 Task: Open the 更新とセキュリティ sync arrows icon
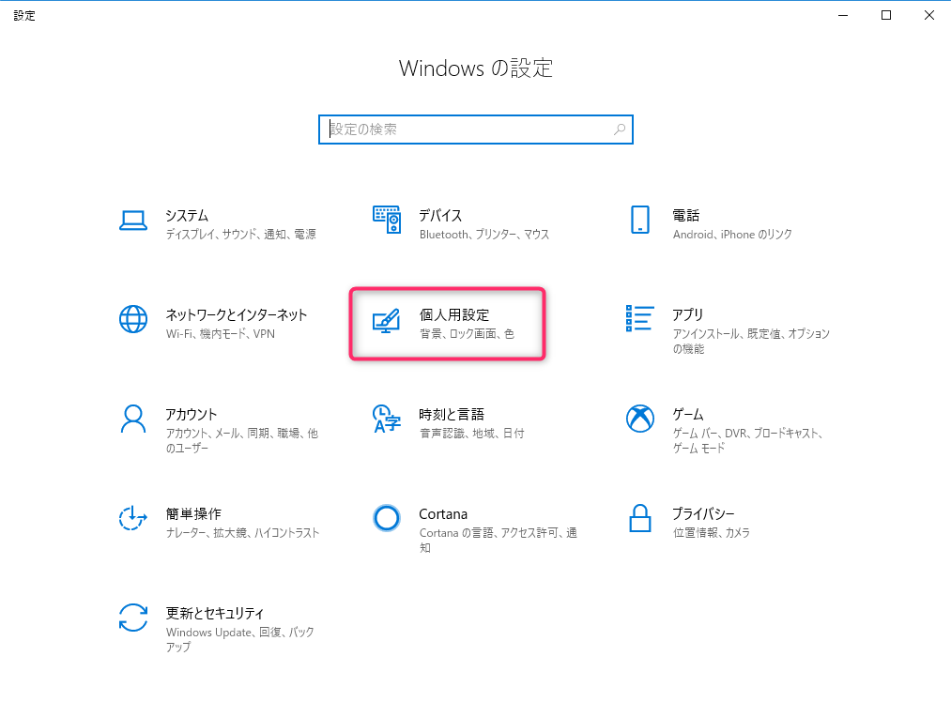pyautogui.click(x=132, y=618)
